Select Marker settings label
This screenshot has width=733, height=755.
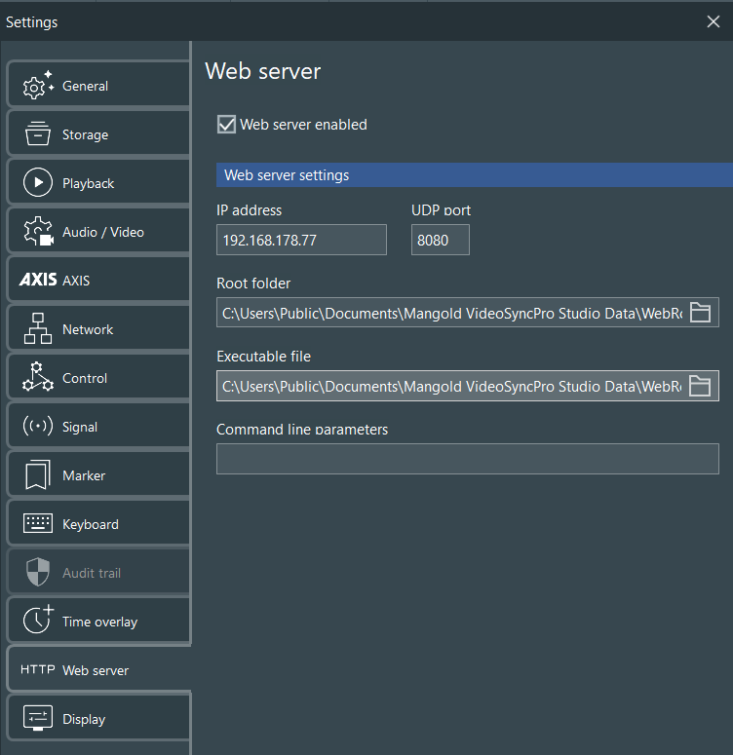pos(84,475)
